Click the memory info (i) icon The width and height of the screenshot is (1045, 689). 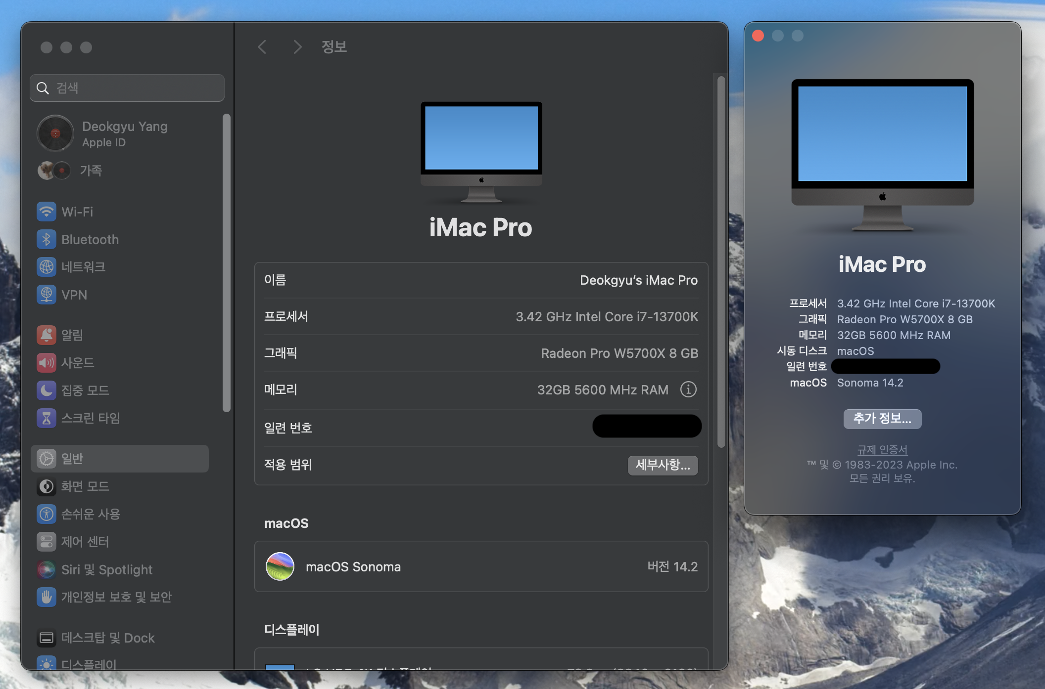[x=688, y=389]
